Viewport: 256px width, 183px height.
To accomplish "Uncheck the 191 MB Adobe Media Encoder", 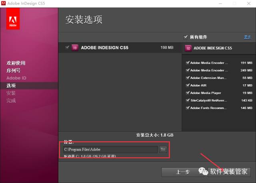I will (x=187, y=63).
